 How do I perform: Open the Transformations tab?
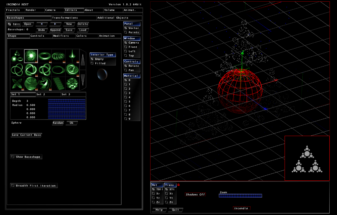point(74,18)
